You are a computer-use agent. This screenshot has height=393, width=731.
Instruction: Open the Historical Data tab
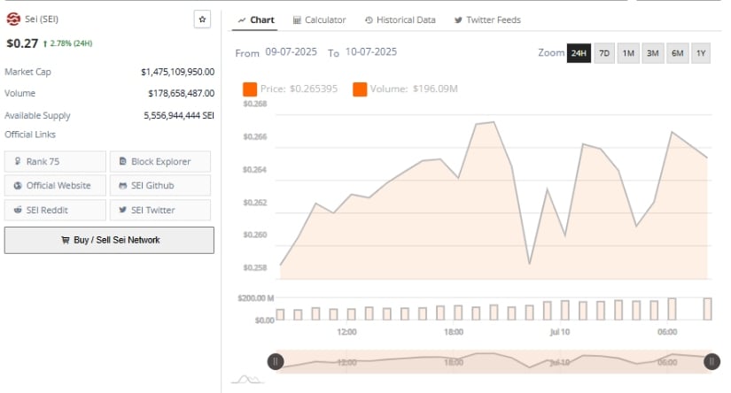(400, 20)
